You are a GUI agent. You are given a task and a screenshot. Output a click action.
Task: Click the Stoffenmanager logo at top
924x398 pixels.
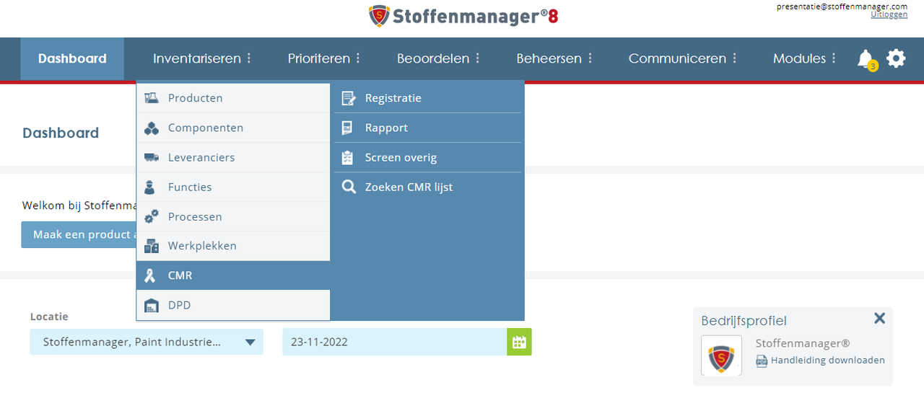coord(463,16)
